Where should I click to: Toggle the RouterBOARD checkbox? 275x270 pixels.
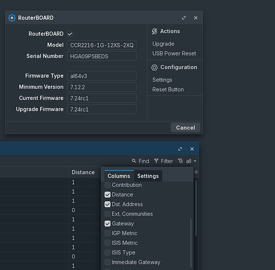click(x=70, y=34)
